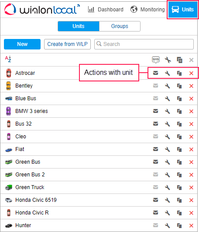Click header wrench for multiple units

(168, 60)
